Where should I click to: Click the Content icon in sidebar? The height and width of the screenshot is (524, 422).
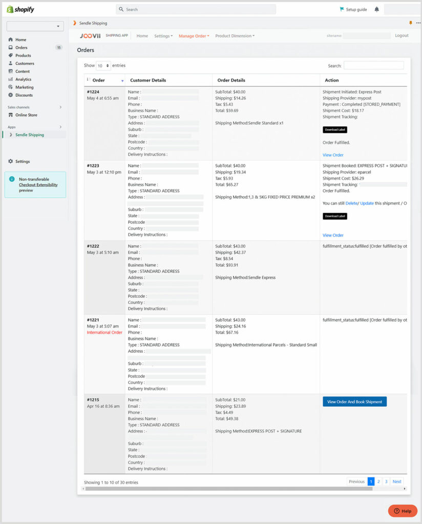[x=10, y=71]
